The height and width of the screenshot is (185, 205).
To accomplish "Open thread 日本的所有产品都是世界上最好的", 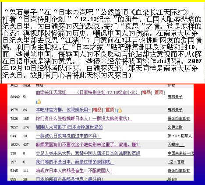I will [70, 179].
